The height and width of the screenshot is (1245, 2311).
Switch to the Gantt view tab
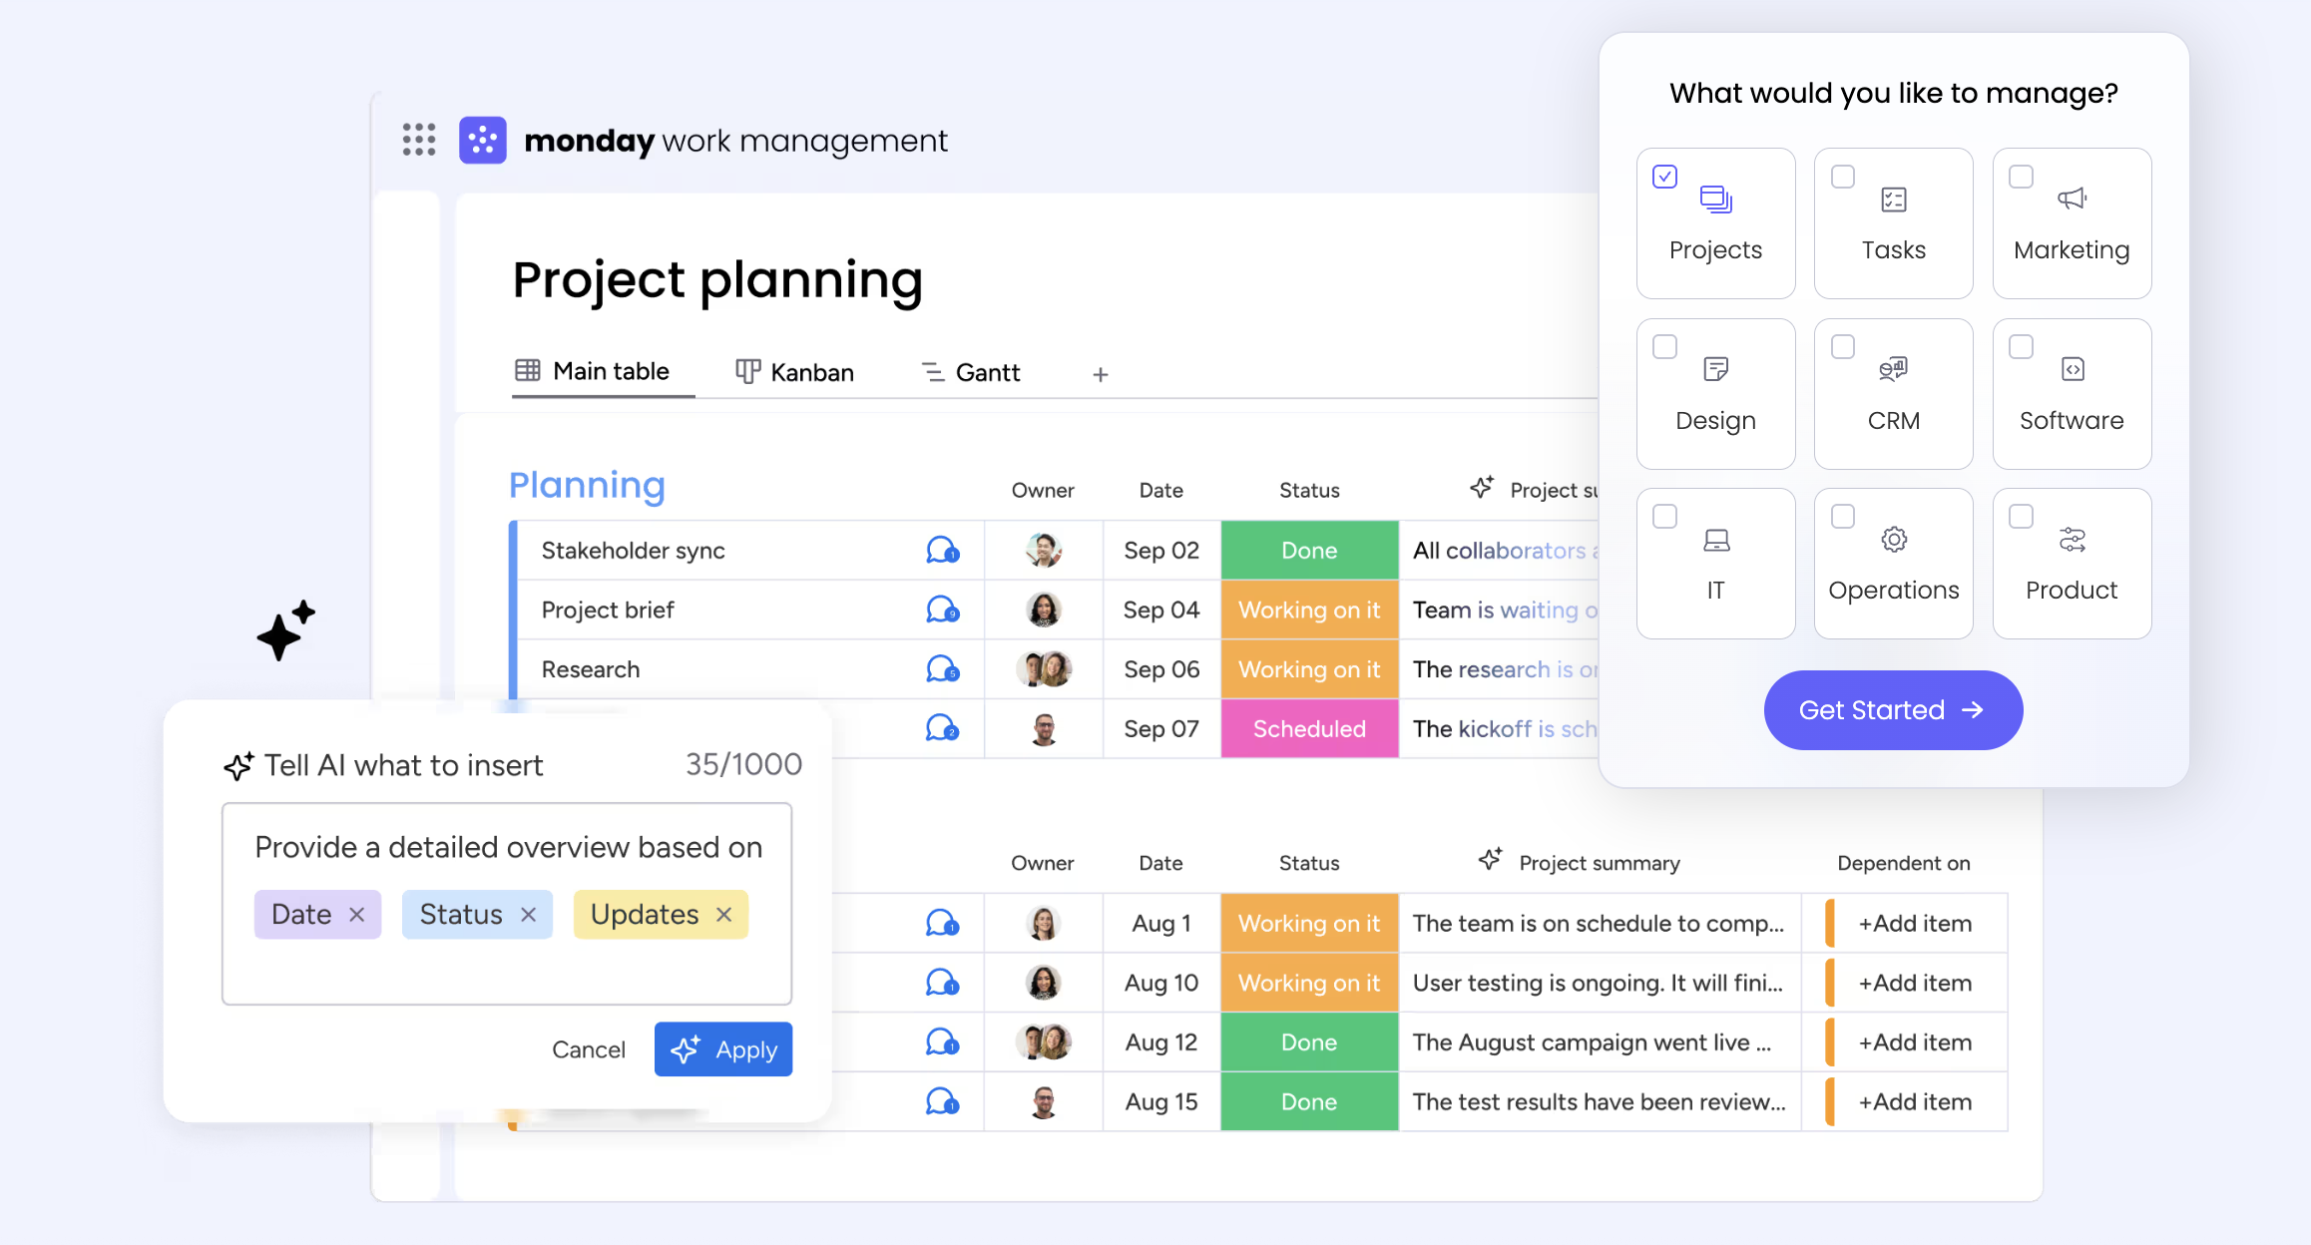[x=971, y=372]
